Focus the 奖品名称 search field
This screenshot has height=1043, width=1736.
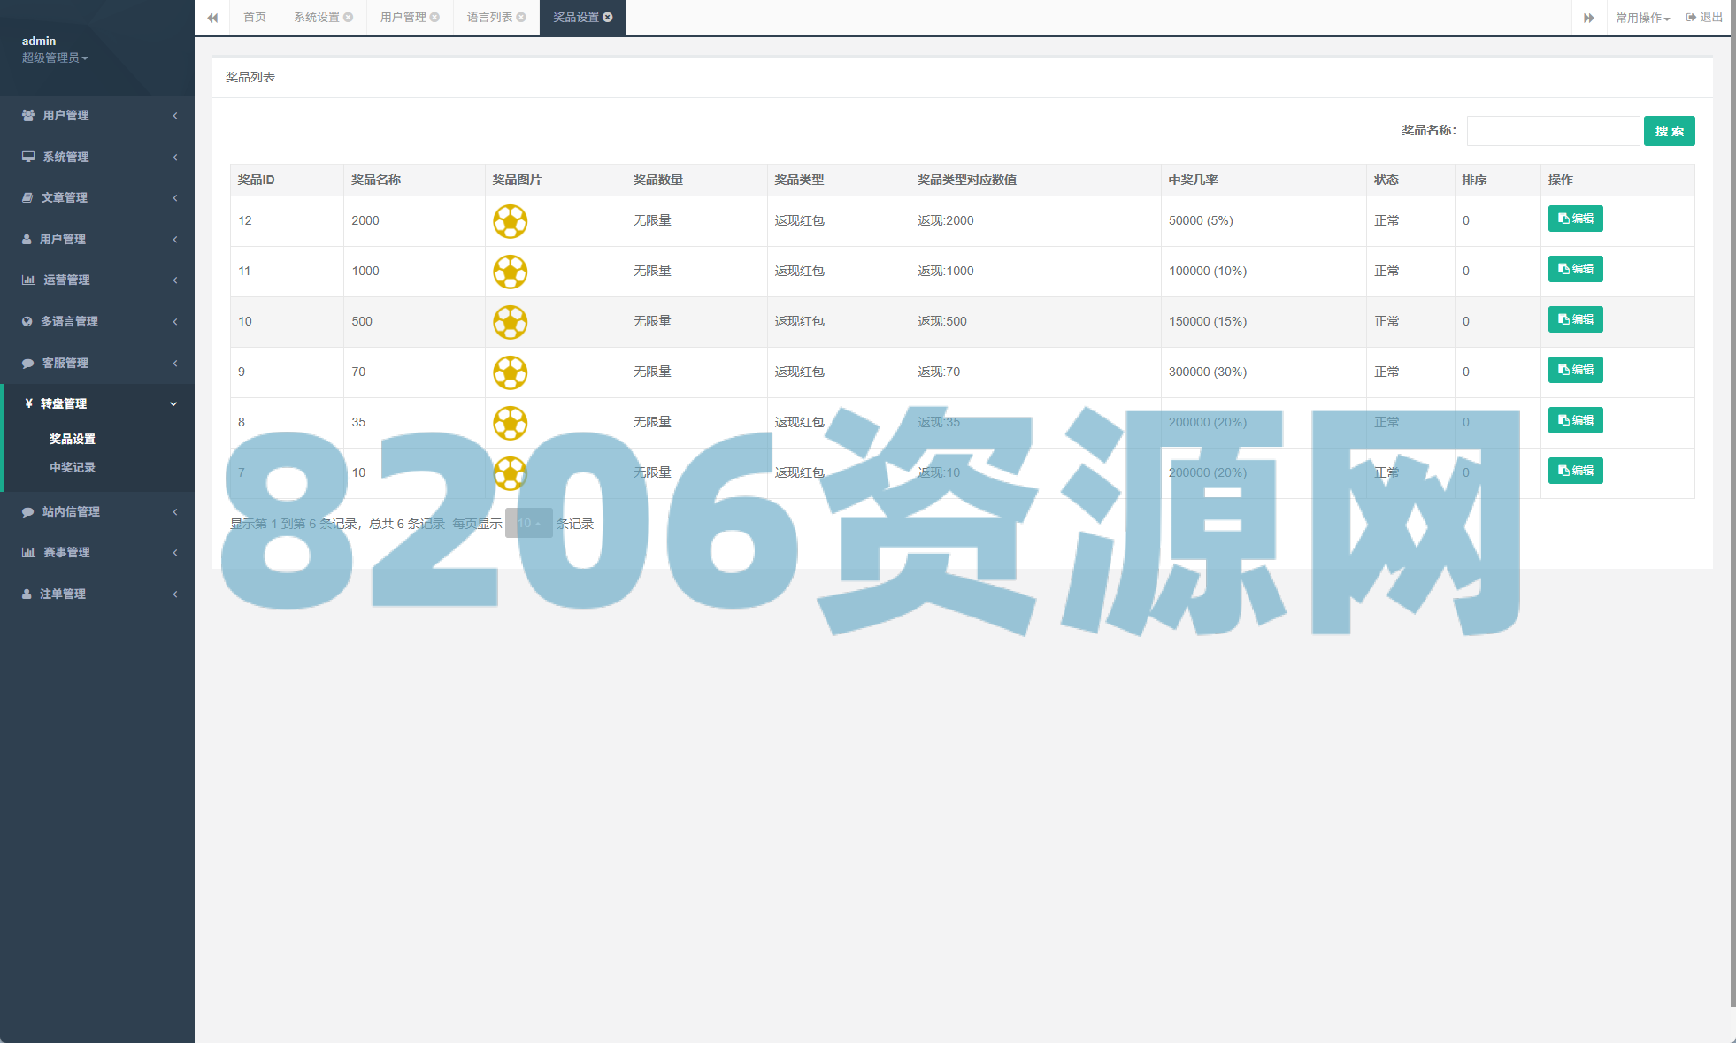point(1553,131)
